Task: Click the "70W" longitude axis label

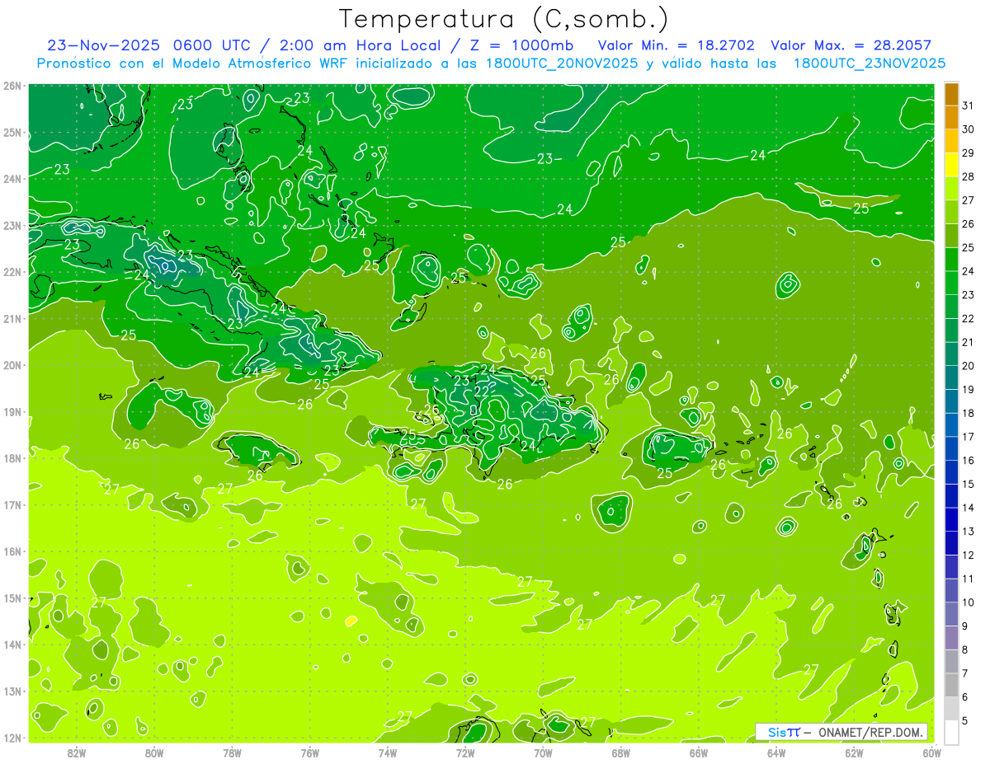Action: [543, 752]
